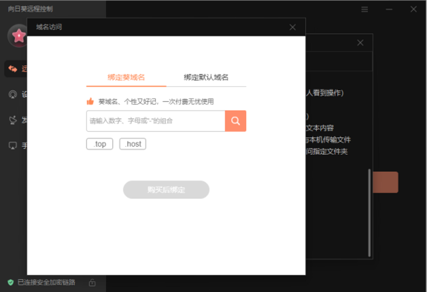Click the scrollbar in the background panel
This screenshot has width=427, height=292.
point(369,213)
